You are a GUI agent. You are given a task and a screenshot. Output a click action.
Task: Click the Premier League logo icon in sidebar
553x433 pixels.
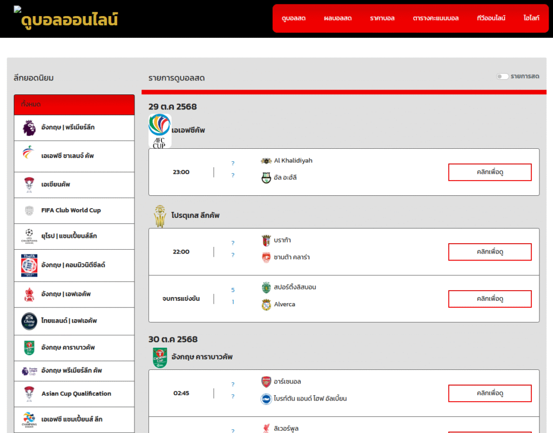click(x=29, y=128)
